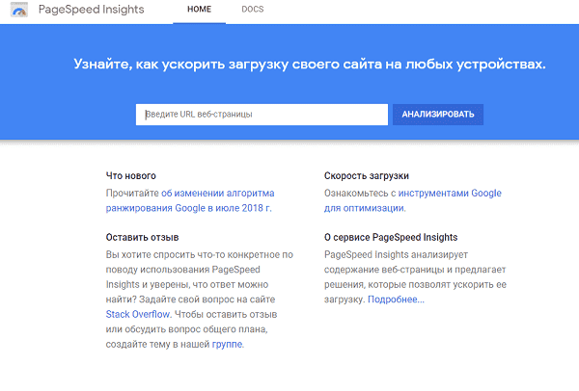Switch to the DOCS tab
Screen dimensions: 579x391
click(x=253, y=10)
